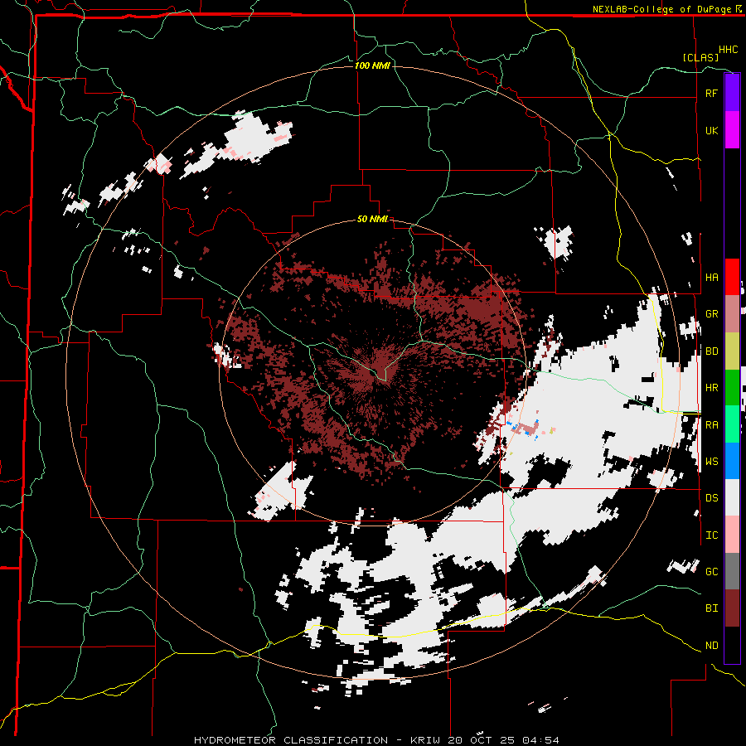Click the HR legend label
This screenshot has width=746, height=746.
(711, 388)
